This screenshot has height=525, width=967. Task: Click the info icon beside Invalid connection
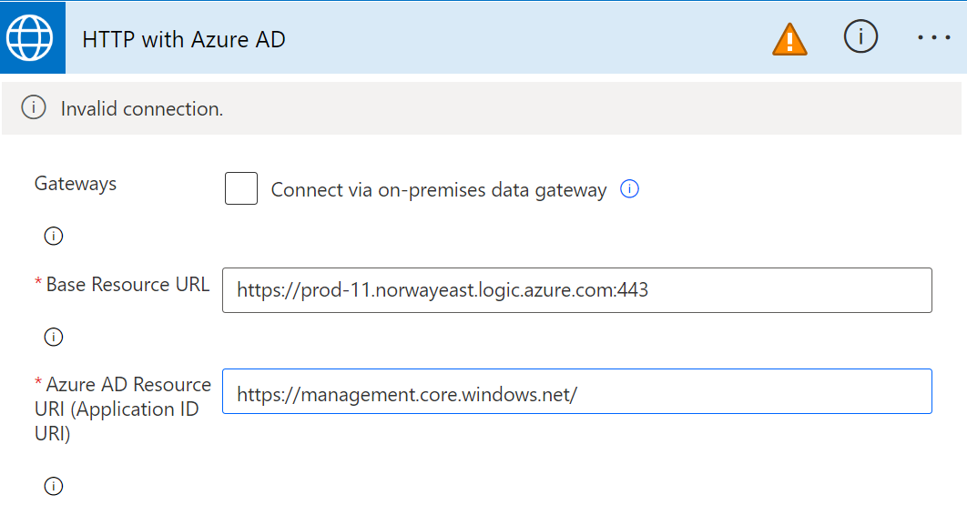pos(34,107)
